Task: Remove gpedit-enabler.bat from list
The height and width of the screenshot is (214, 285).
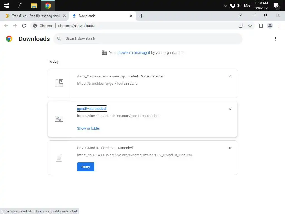Action: (x=230, y=109)
